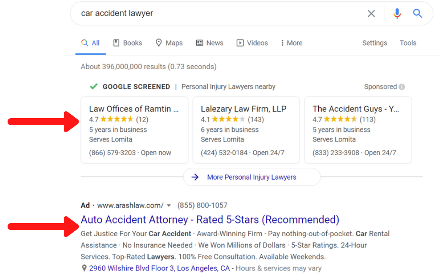
Task: Click Hours & services may vary text
Action: 279,268
